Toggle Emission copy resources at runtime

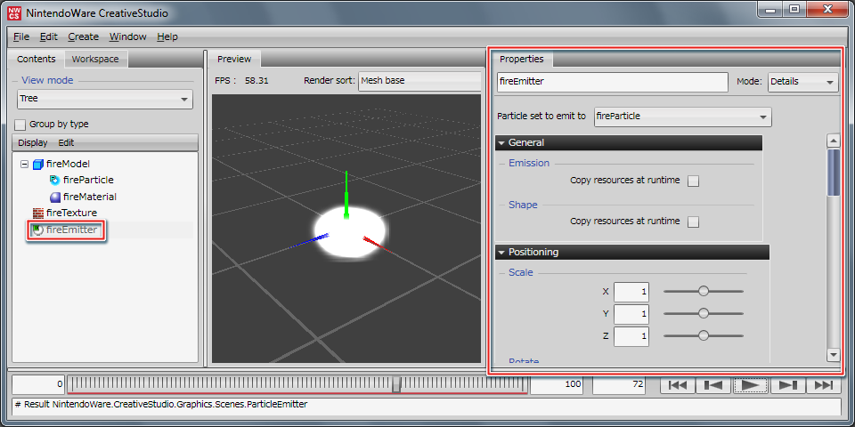coord(693,181)
